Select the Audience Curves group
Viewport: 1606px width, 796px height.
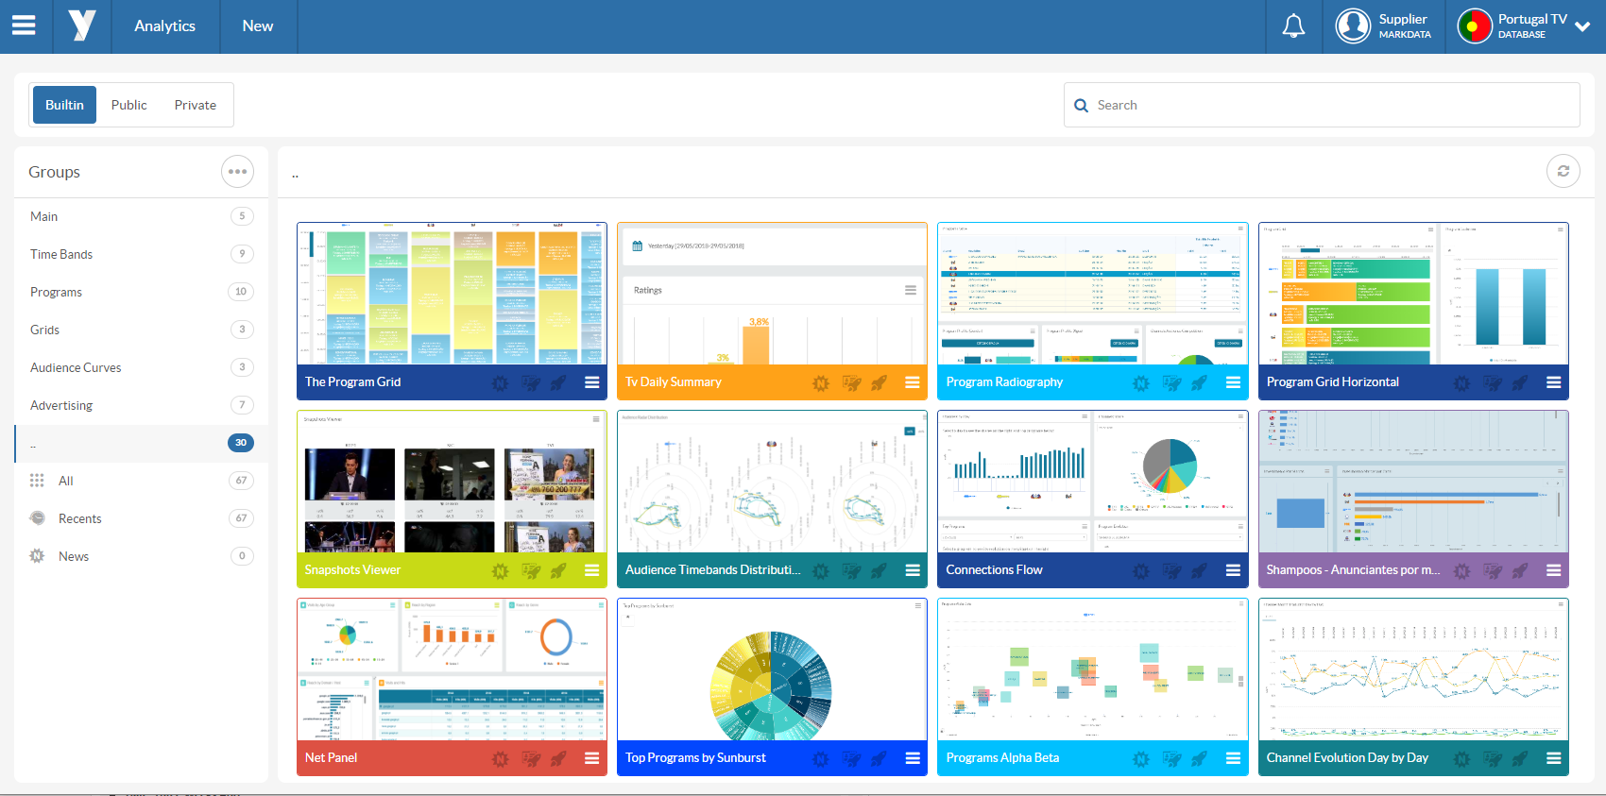pyautogui.click(x=76, y=367)
